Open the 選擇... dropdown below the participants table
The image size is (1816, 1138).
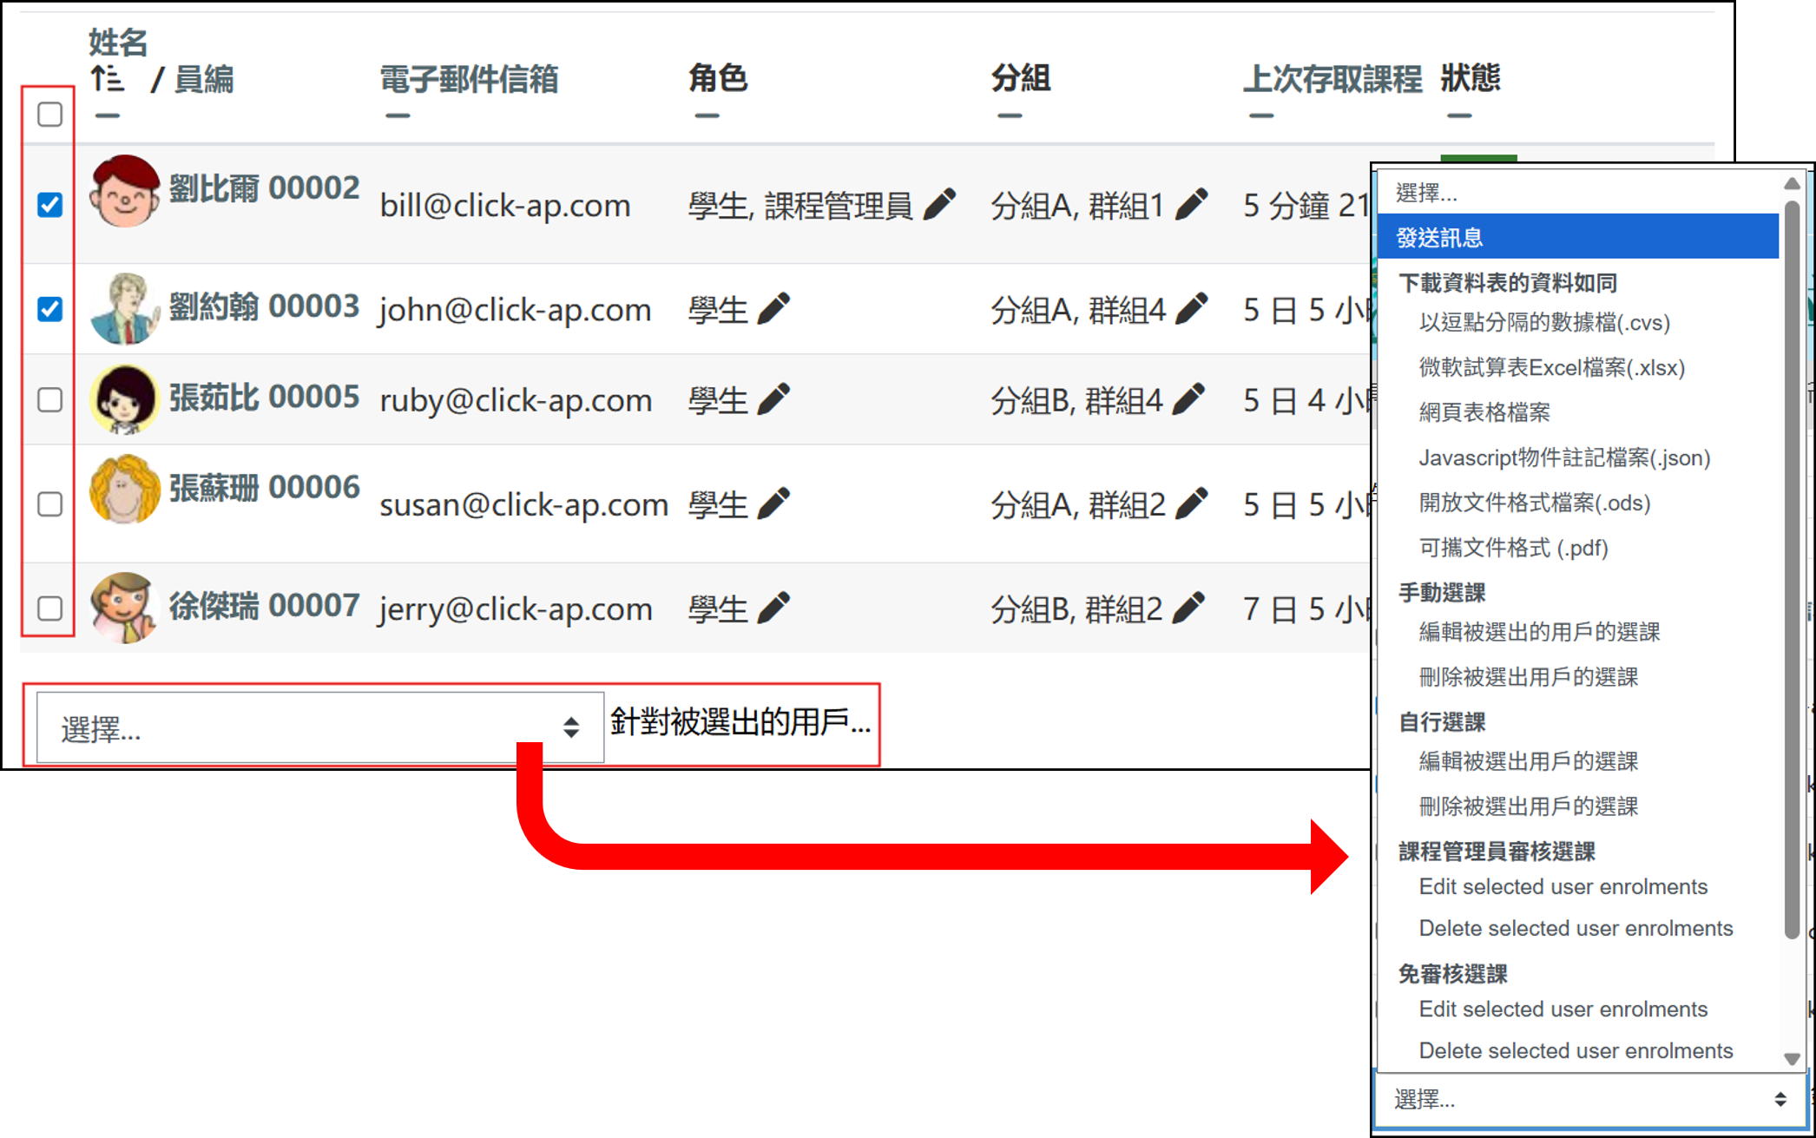(x=320, y=727)
